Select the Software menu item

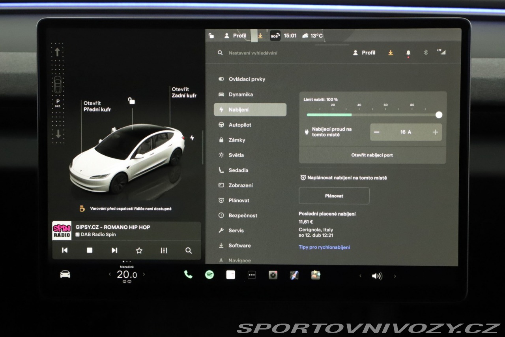(x=239, y=245)
